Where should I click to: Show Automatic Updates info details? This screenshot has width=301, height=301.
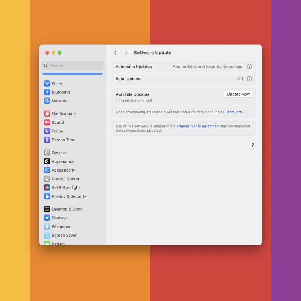click(x=249, y=67)
